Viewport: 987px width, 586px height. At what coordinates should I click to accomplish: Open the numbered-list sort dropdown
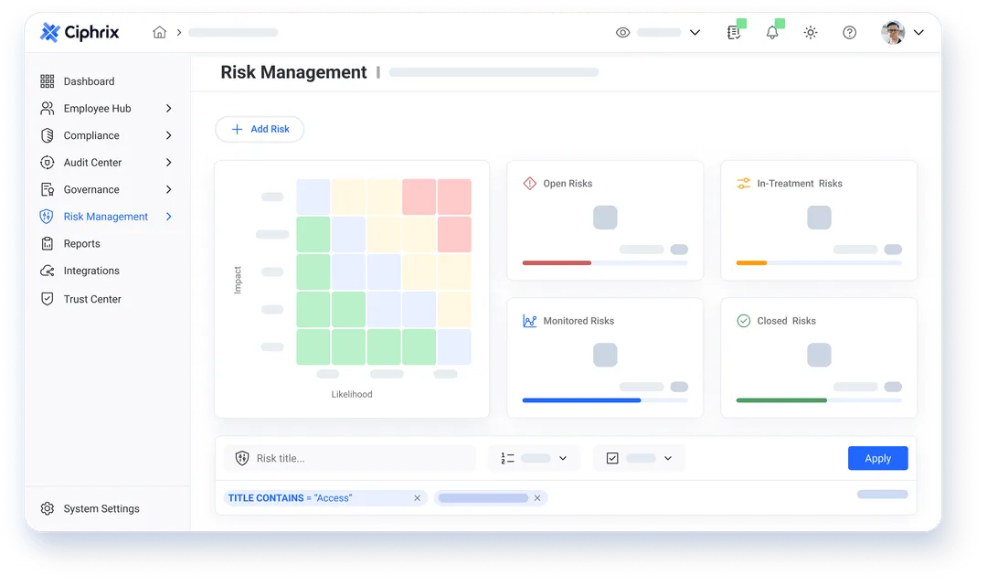tap(534, 458)
